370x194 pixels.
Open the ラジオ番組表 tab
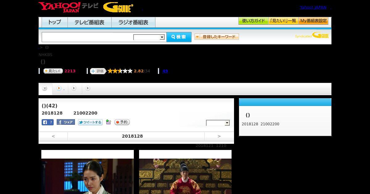click(133, 22)
